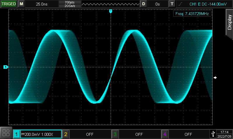Click the Freq 7.431729MHz measurement readout
Image resolution: width=233 pixels, height=139 pixels.
[192, 14]
